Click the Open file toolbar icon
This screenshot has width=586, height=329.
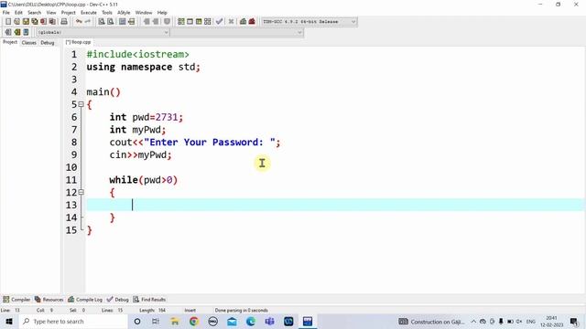16,22
